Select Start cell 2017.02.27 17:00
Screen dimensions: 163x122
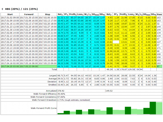point(10,42)
